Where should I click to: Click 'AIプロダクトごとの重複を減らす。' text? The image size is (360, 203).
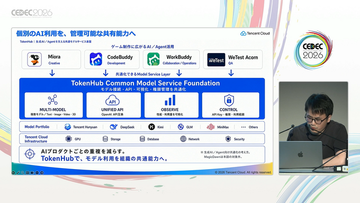pos(83,151)
